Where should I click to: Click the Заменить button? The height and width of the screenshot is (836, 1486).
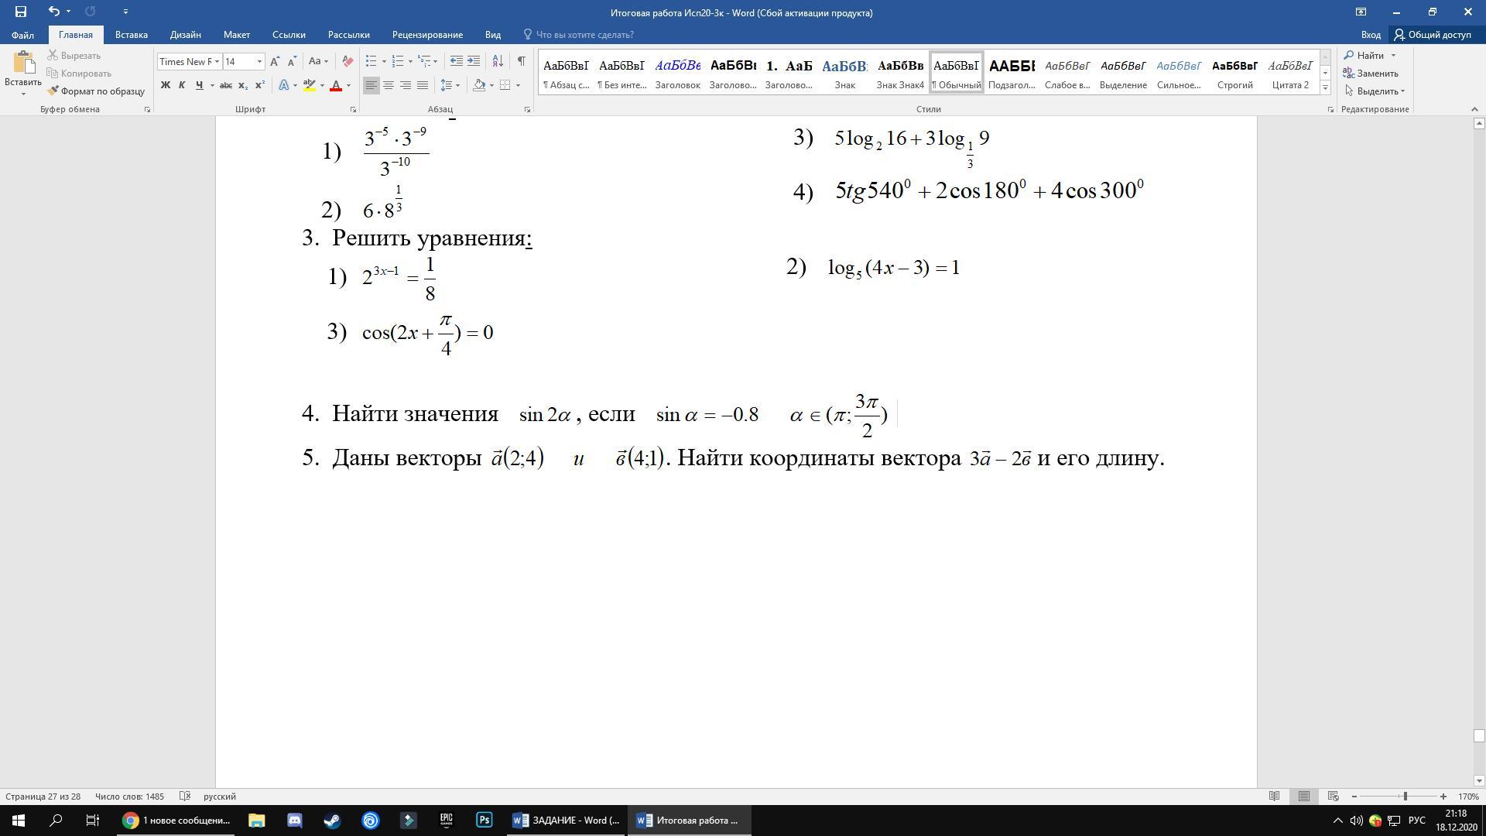click(x=1371, y=74)
